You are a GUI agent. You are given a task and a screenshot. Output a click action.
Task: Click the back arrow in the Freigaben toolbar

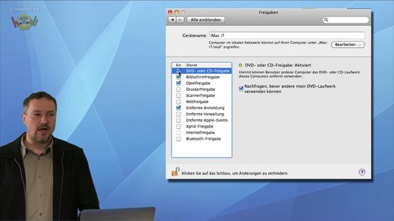click(172, 20)
